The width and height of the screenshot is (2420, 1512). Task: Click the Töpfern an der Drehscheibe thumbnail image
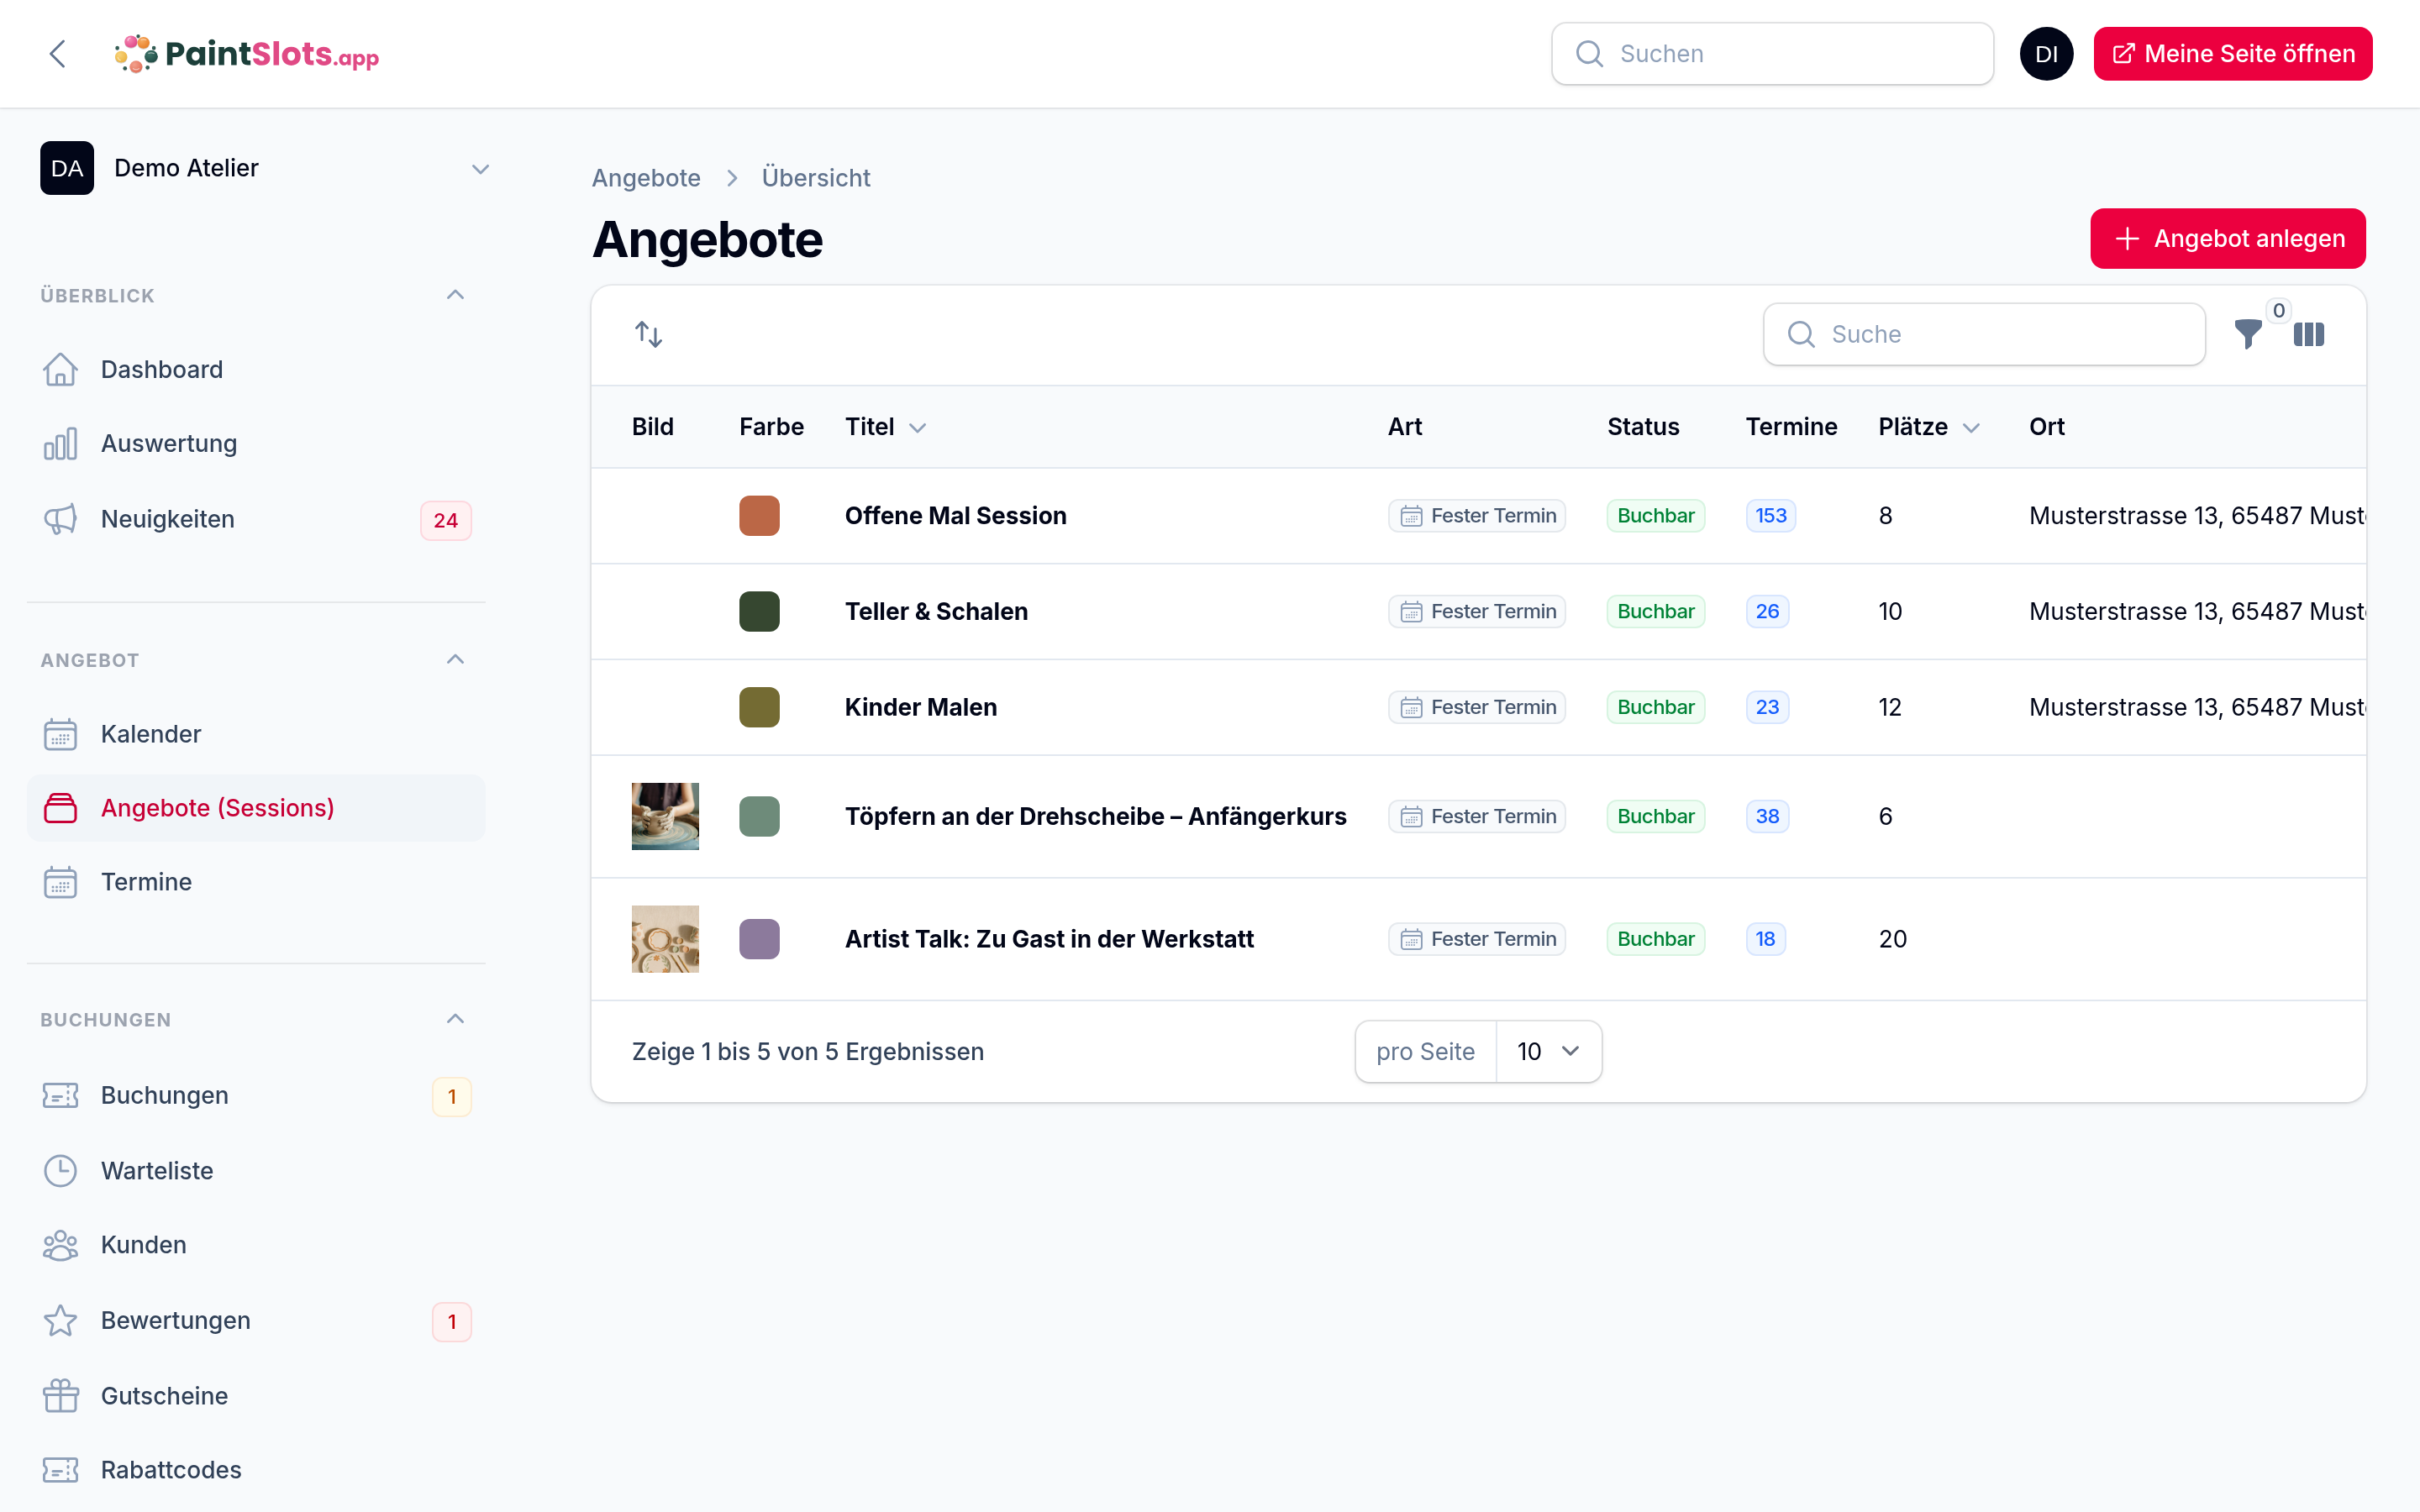(x=665, y=816)
